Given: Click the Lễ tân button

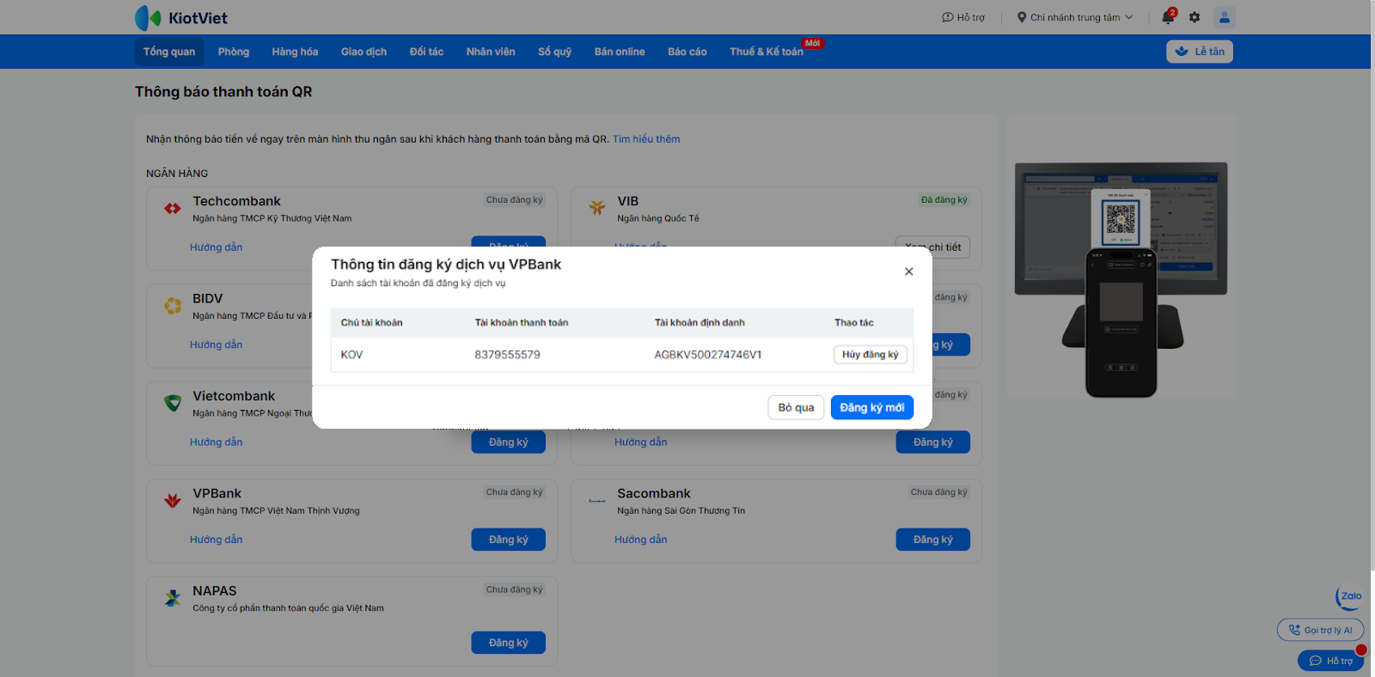Looking at the screenshot, I should point(1200,52).
